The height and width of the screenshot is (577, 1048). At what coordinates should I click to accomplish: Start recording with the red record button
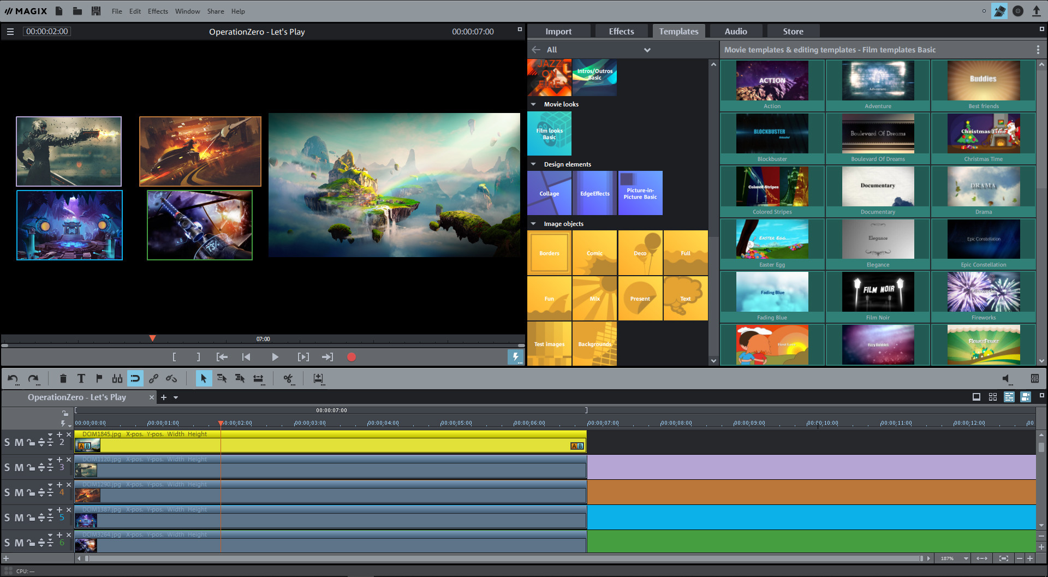coord(351,356)
